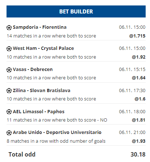The height and width of the screenshot is (162, 150).
Task: Click the Total odd value 30.18
Action: click(138, 154)
